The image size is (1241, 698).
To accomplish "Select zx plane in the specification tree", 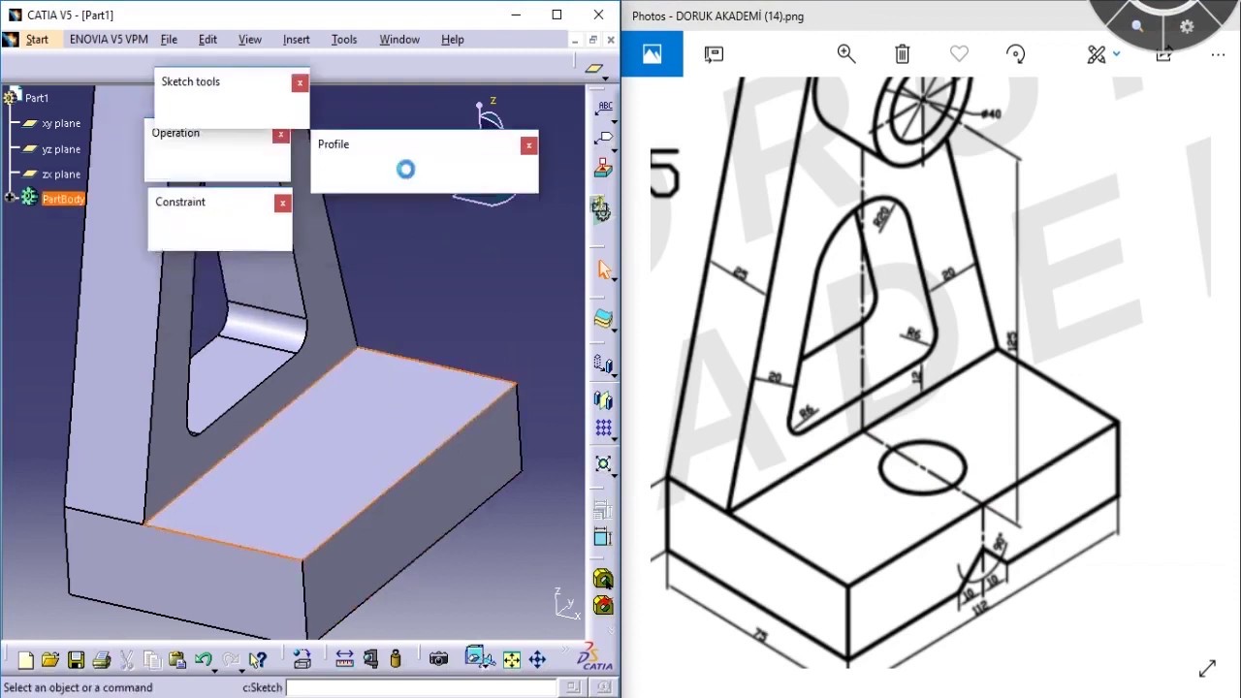I will pos(61,174).
